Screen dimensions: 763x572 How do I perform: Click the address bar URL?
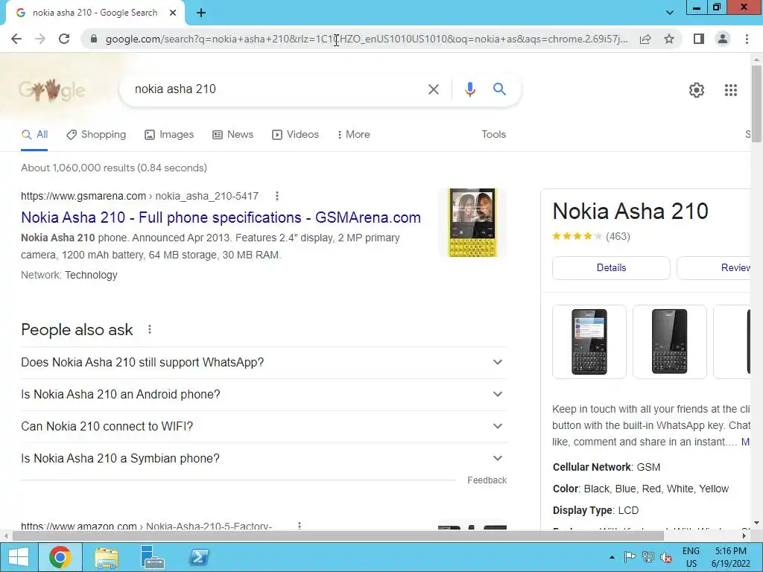click(x=367, y=39)
